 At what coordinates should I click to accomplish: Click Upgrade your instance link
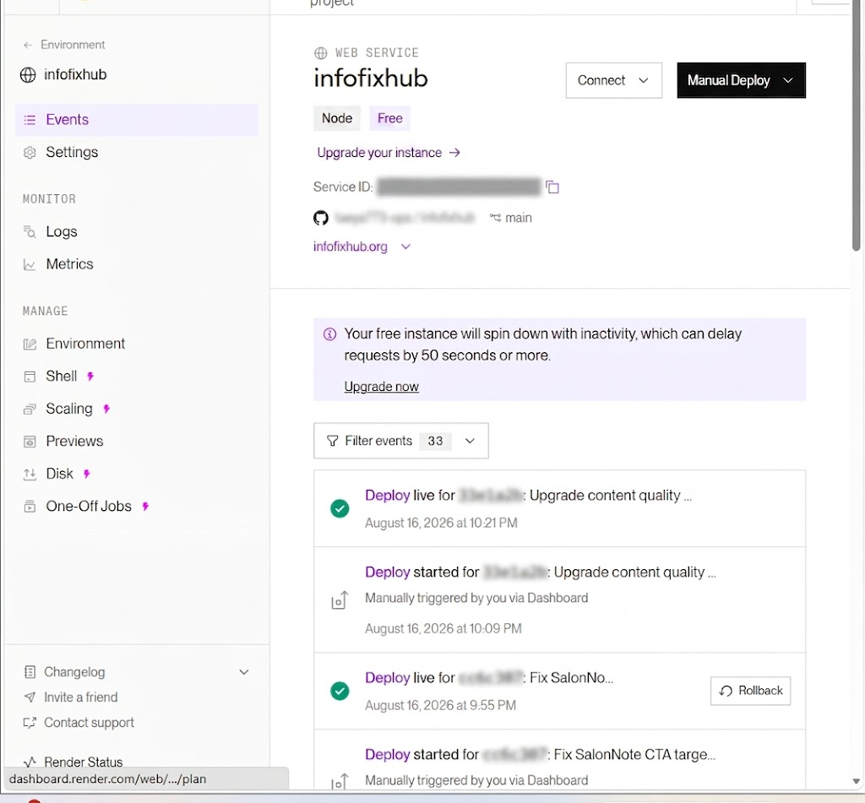[389, 153]
